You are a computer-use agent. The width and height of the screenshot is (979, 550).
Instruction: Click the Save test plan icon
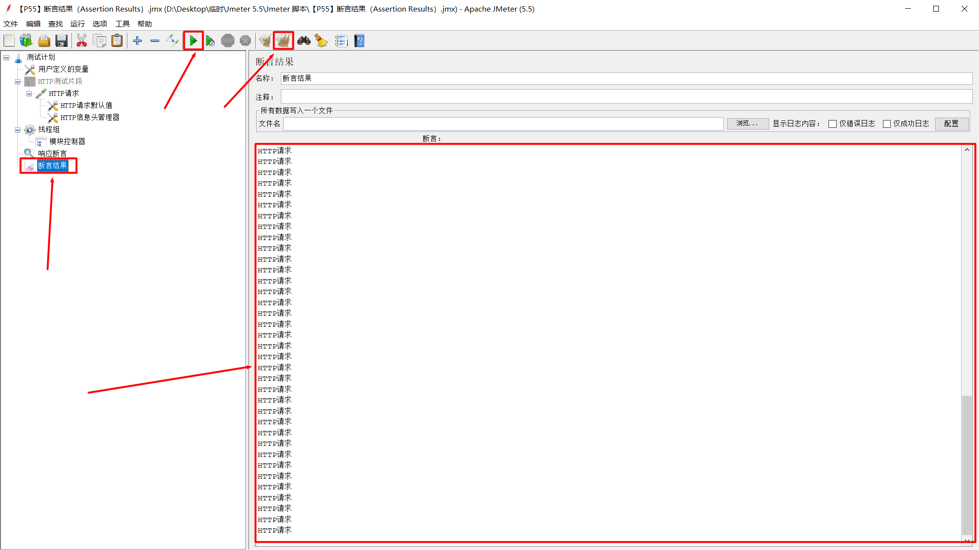tap(61, 41)
